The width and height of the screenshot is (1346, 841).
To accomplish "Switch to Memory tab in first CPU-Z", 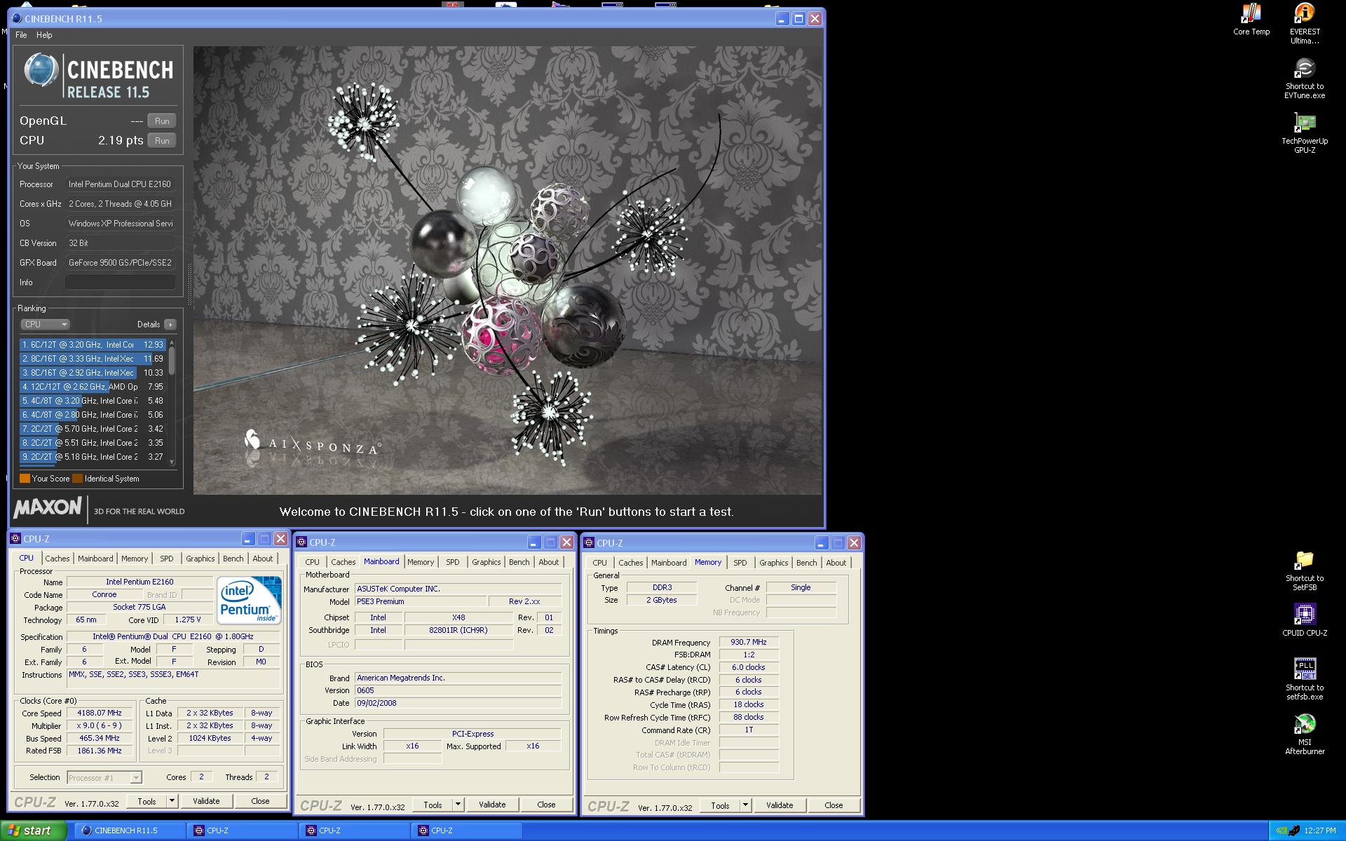I will 135,559.
